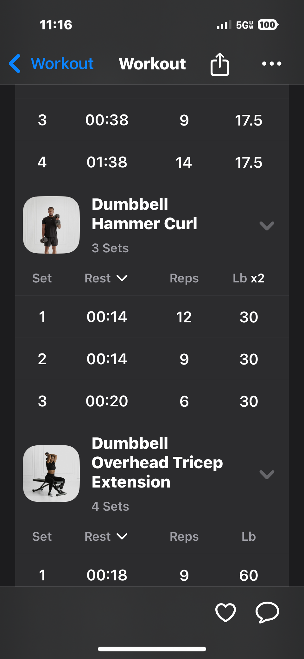Tap the 01:38 rest time in set 4
Screen dimensions: 304x659
click(107, 162)
